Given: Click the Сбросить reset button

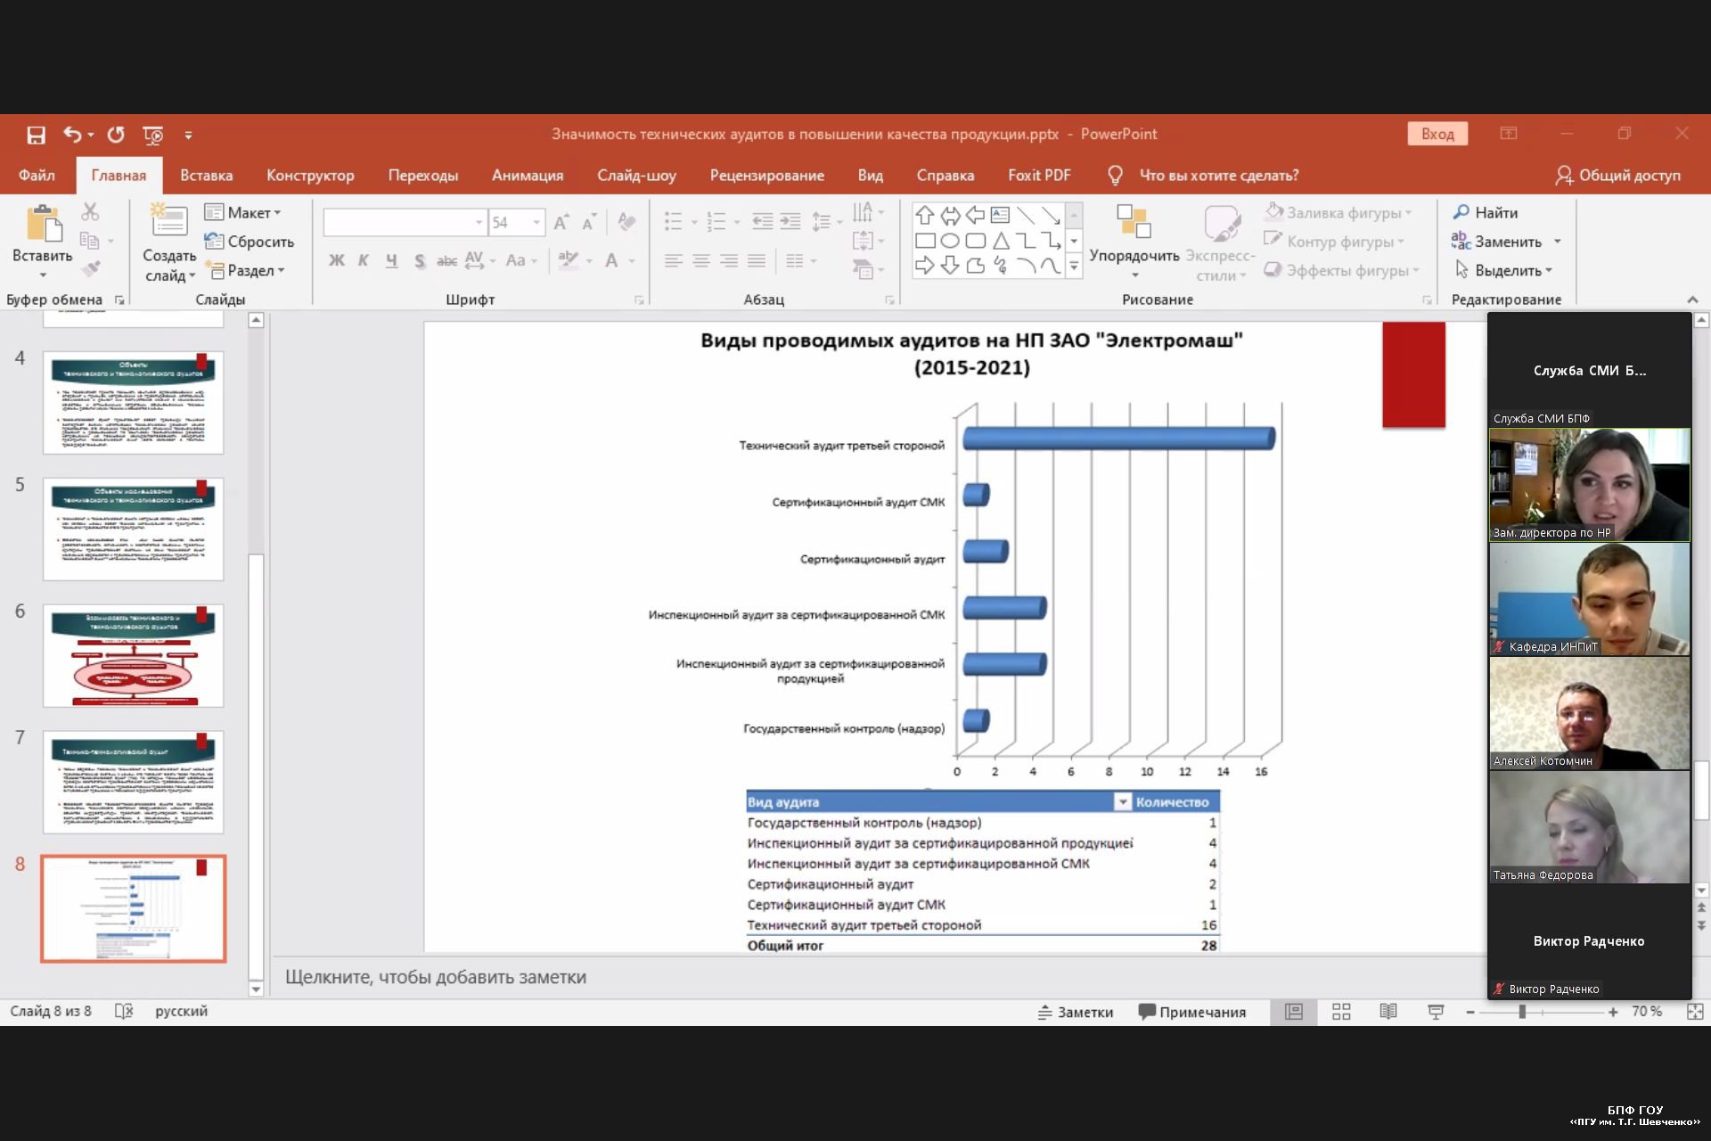Looking at the screenshot, I should (250, 242).
